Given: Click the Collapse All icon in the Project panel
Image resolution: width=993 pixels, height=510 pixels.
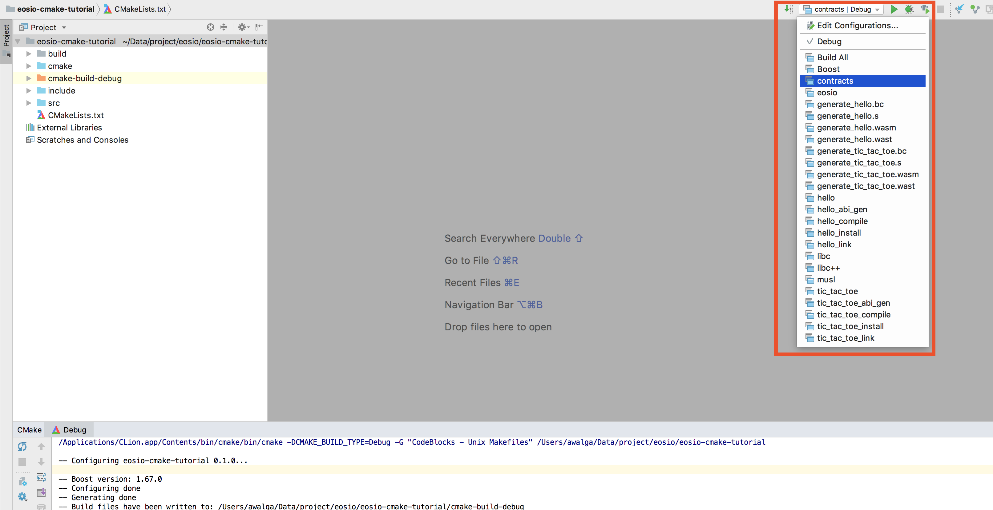Looking at the screenshot, I should (224, 27).
